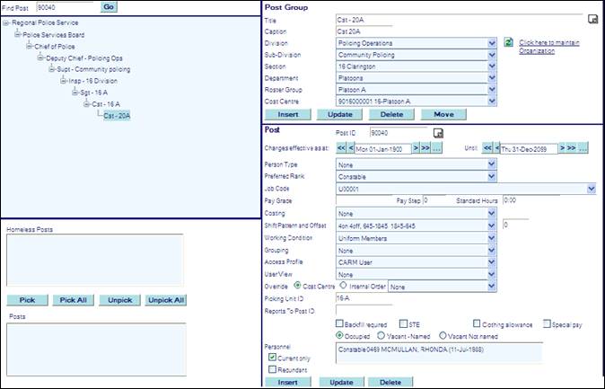Uncheck the Current only checkbox
Viewport: 605px width, 389px height.
[273, 358]
